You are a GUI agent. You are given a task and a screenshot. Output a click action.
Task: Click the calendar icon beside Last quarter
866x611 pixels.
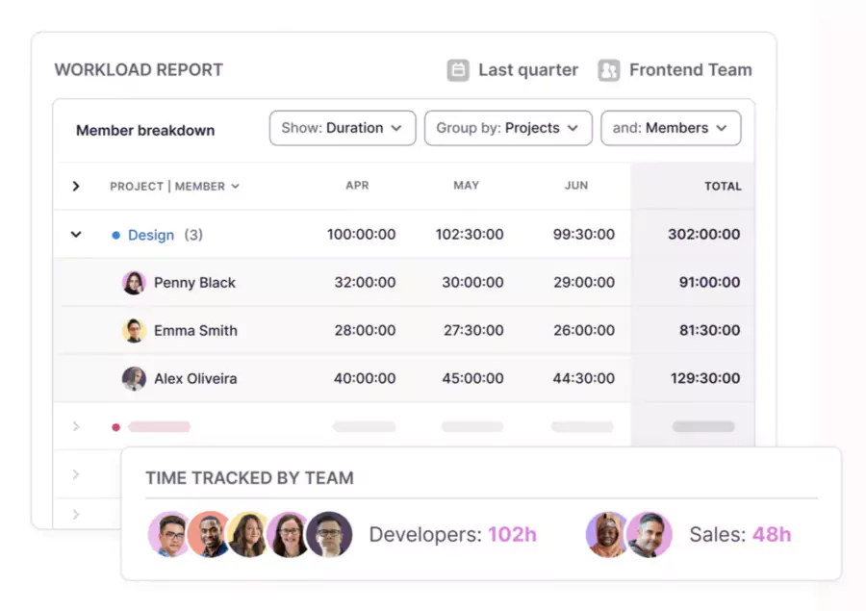(457, 69)
